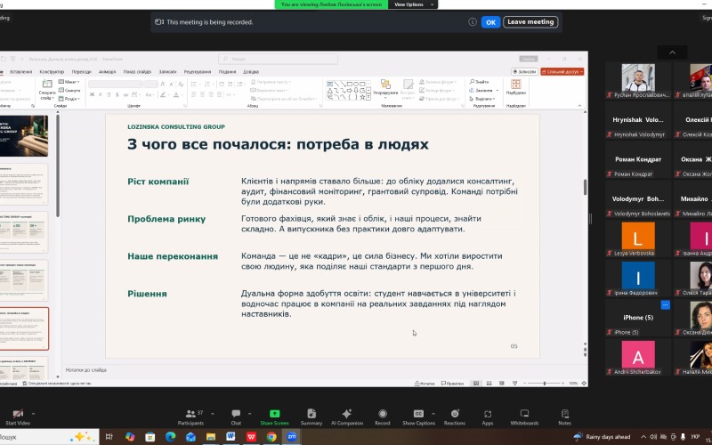Toggle Start Video on
The width and height of the screenshot is (712, 445).
tap(18, 414)
